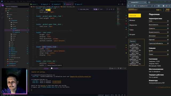Click Ln, Col indicator in the status bar
Viewport: 171px width, 96px height.
(101, 95)
